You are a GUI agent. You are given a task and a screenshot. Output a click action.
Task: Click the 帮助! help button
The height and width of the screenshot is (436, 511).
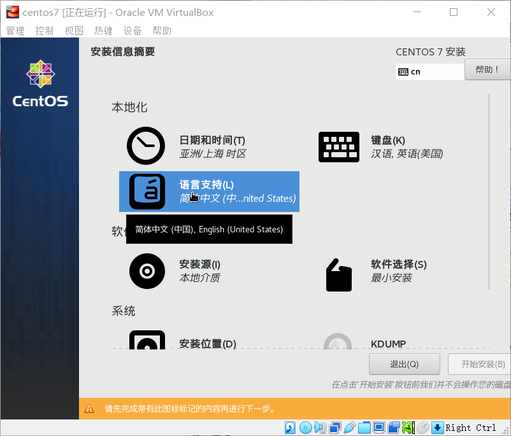coord(487,69)
